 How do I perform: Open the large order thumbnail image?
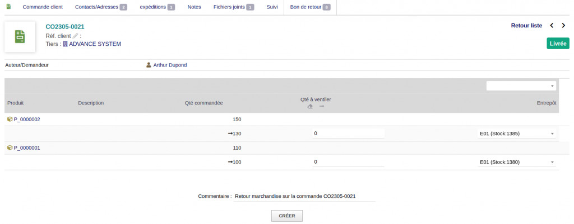20,37
